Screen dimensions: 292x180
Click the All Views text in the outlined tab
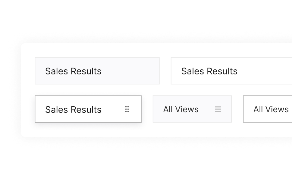point(271,109)
